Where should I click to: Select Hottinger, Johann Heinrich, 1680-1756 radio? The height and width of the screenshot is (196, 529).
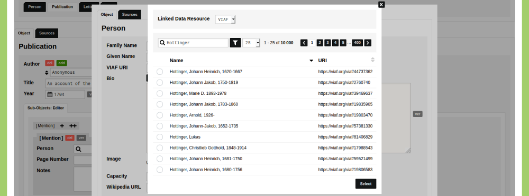[160, 170]
